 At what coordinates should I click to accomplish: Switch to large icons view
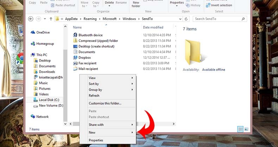246,129
